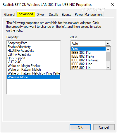Select the Wireless Mode property
Screen dimensions: 117x133
tap(34, 77)
